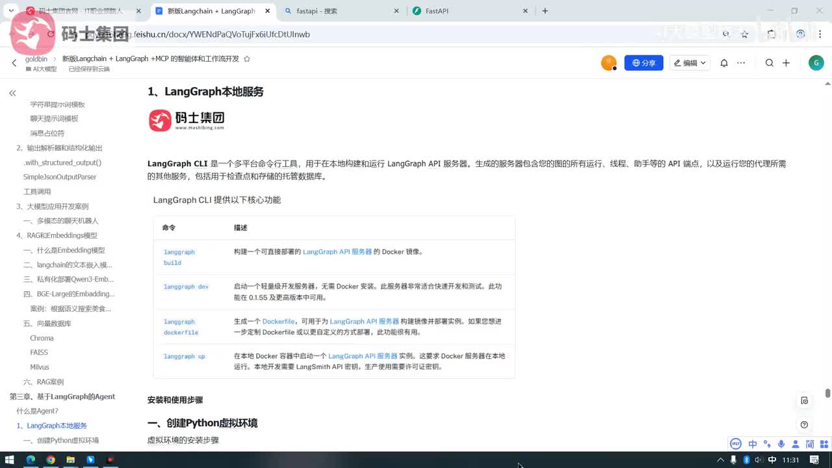Viewport: 832px width, 468px height.
Task: Select outline item 五、向量数据库
Action: [x=47, y=323]
